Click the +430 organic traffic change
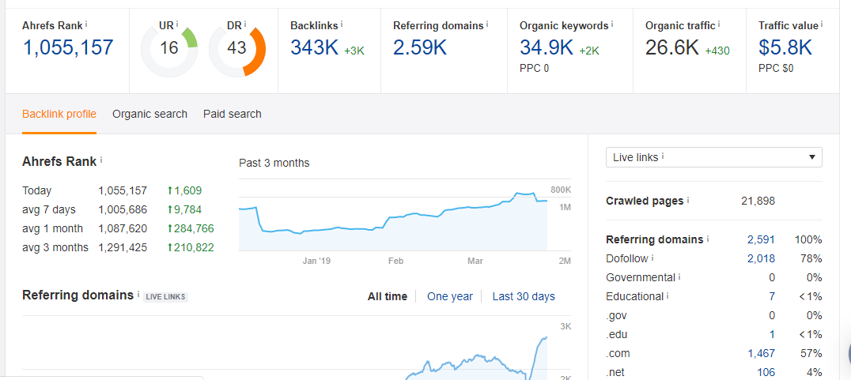The height and width of the screenshot is (380, 851). coord(717,51)
